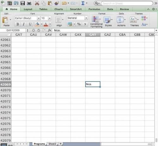Toggle Bold formatting
Screen dimensions: 158x146
(18, 24)
